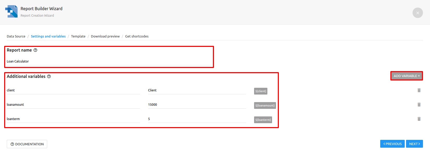Click the Report name heading
This screenshot has height=156, width=430.
19,50
